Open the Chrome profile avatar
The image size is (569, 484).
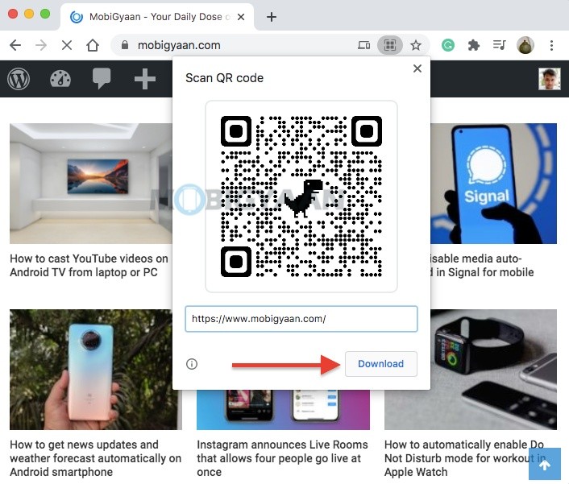[x=525, y=45]
